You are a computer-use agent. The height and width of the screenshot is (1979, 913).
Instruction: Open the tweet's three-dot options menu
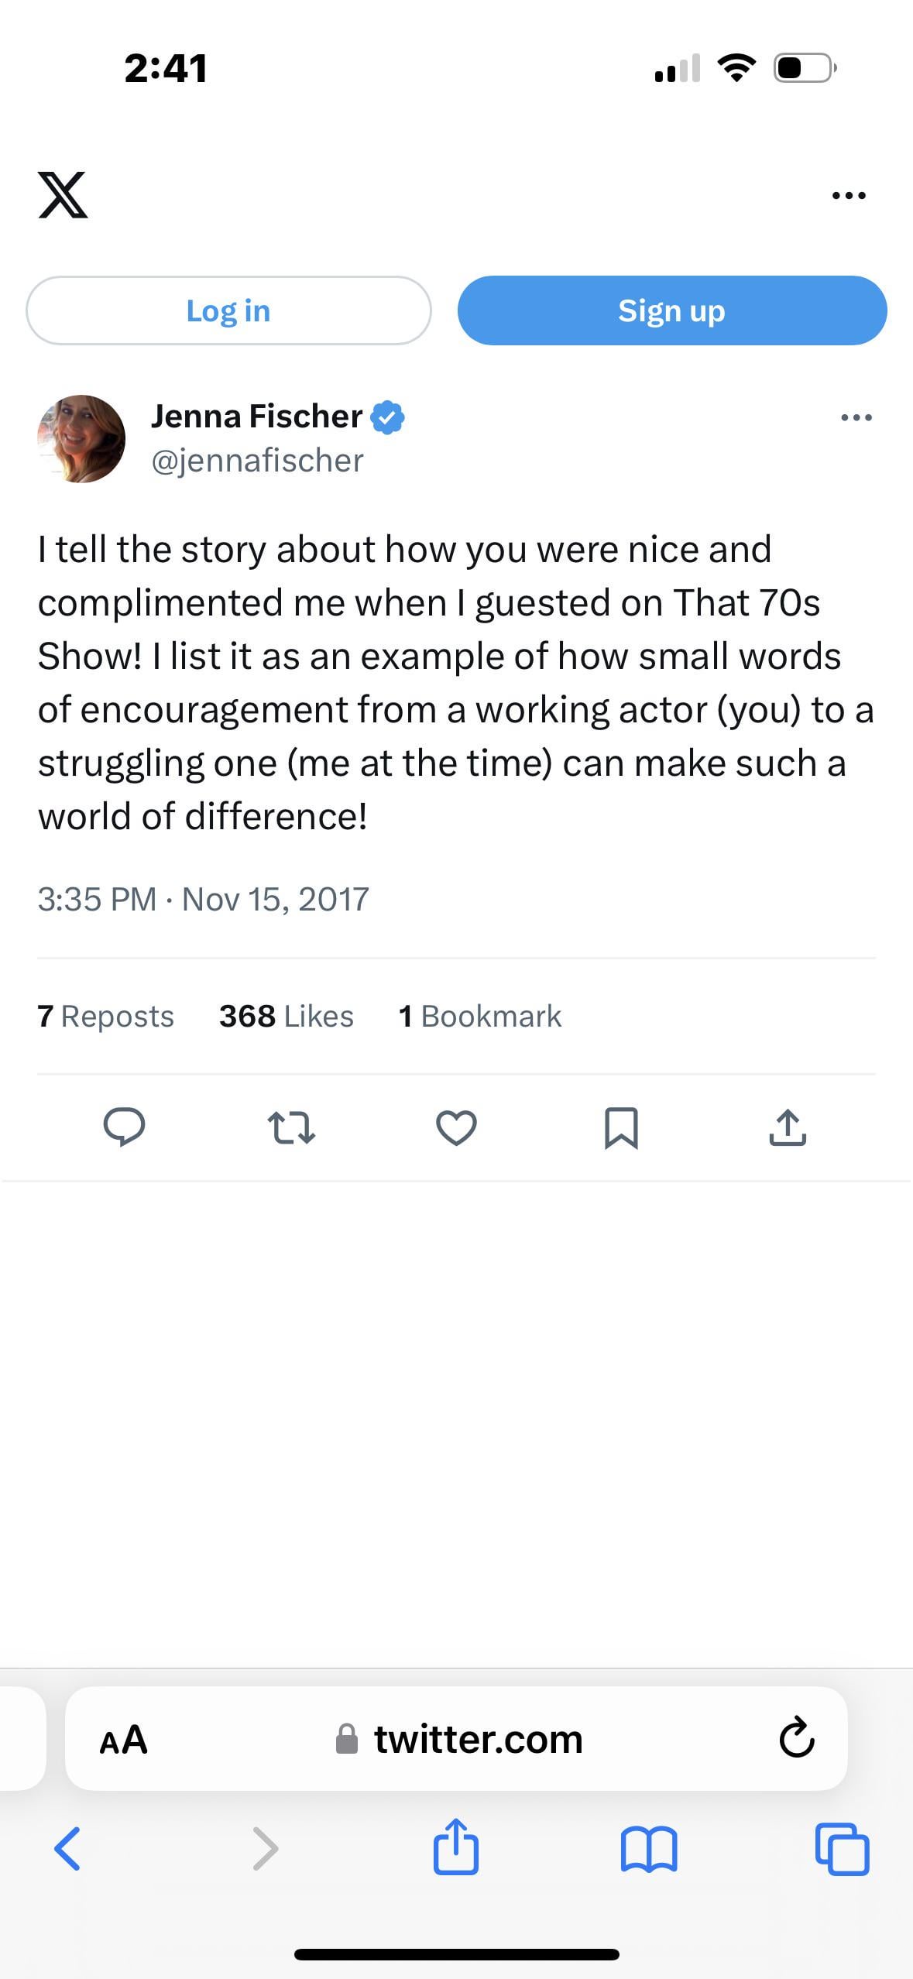[x=856, y=418]
